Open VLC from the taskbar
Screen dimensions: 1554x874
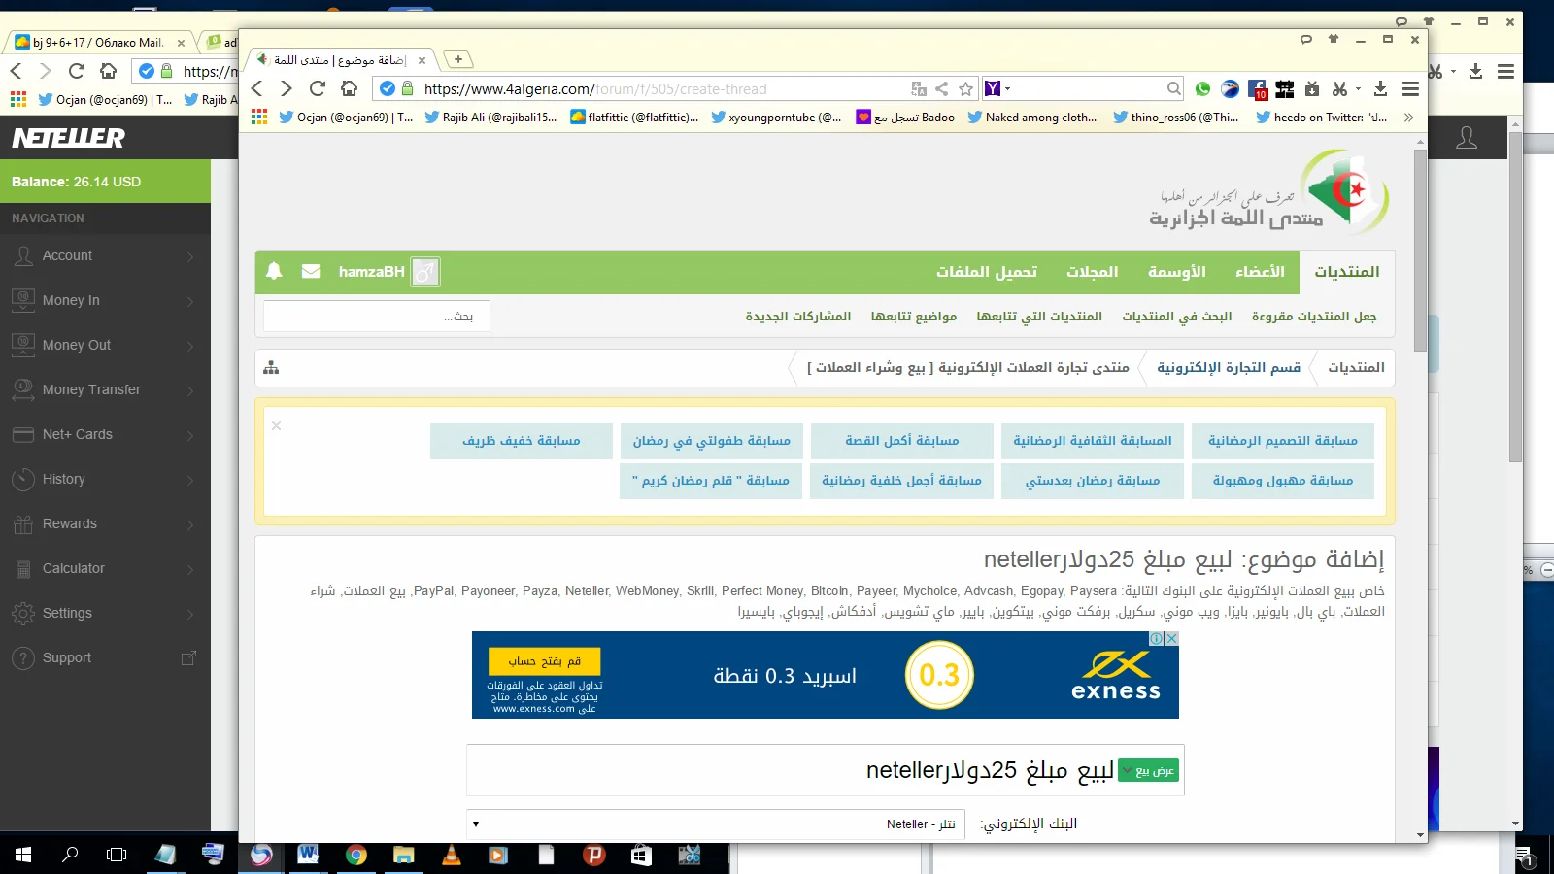(x=452, y=855)
